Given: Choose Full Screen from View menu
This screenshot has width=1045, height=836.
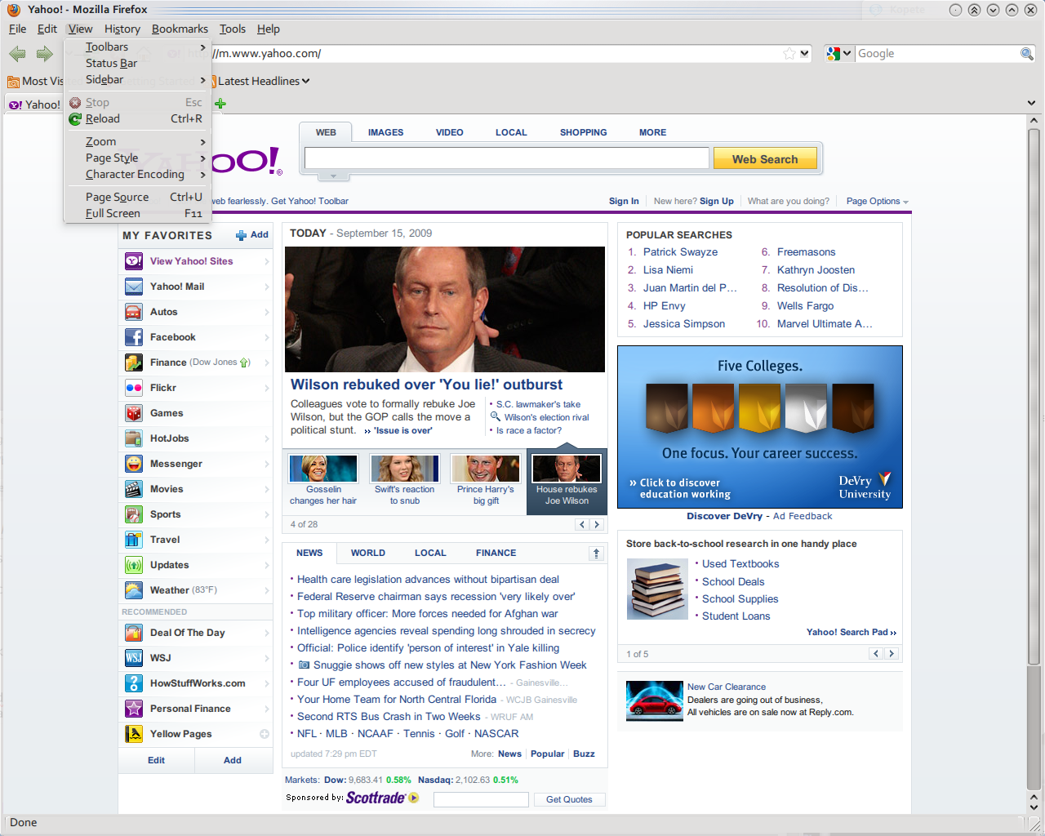Looking at the screenshot, I should tap(137, 213).
